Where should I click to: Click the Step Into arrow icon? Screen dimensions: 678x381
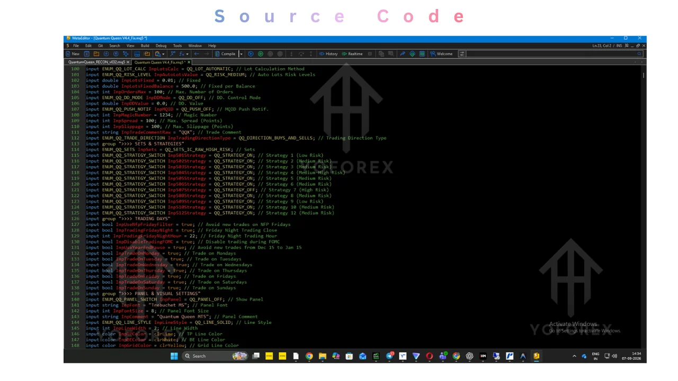(291, 53)
